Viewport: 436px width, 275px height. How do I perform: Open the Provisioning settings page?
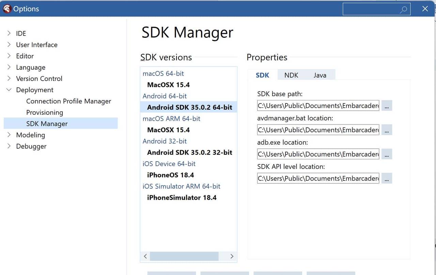pos(45,112)
